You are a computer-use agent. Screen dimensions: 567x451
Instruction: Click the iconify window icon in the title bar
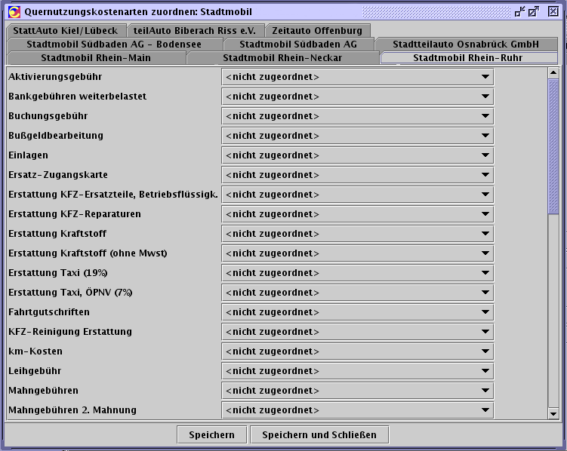pyautogui.click(x=520, y=11)
